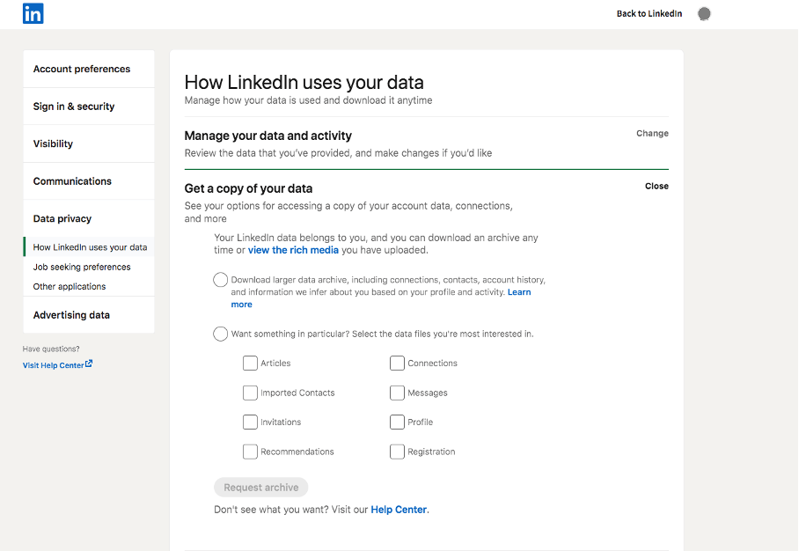This screenshot has height=551, width=799.
Task: Open Account preferences section
Action: click(x=89, y=69)
